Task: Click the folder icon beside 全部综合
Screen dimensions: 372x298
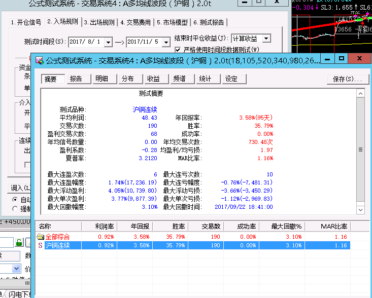Action: (x=40, y=237)
